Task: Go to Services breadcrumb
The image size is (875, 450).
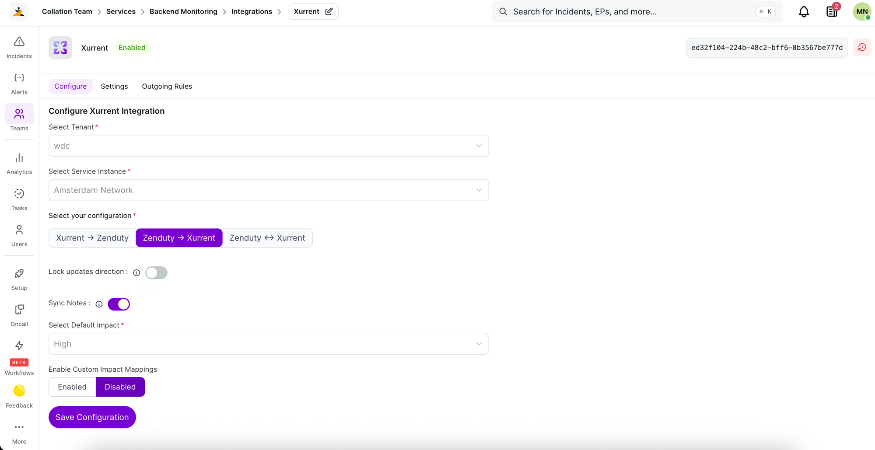Action: pyautogui.click(x=121, y=11)
